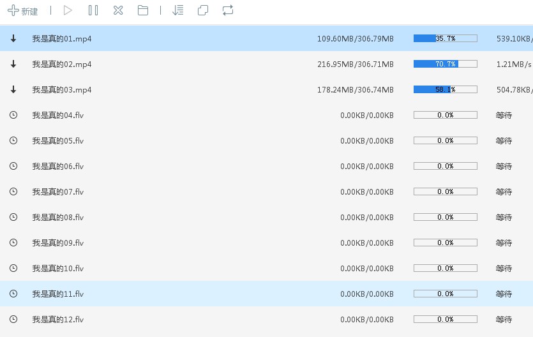Click the 1.21MB/s speed value
Screen dimensions: 533x337
514,64
